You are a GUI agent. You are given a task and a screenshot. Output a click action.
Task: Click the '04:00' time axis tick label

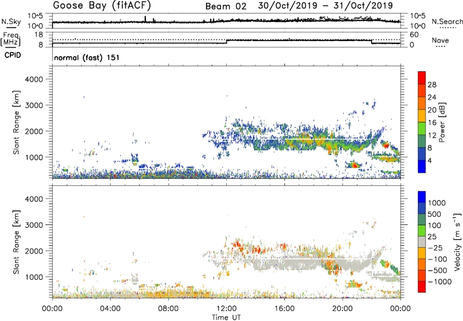pyautogui.click(x=110, y=309)
